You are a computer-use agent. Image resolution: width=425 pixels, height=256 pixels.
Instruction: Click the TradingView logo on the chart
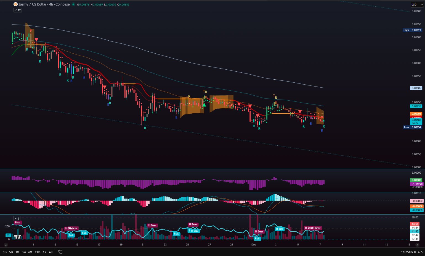[17, 237]
